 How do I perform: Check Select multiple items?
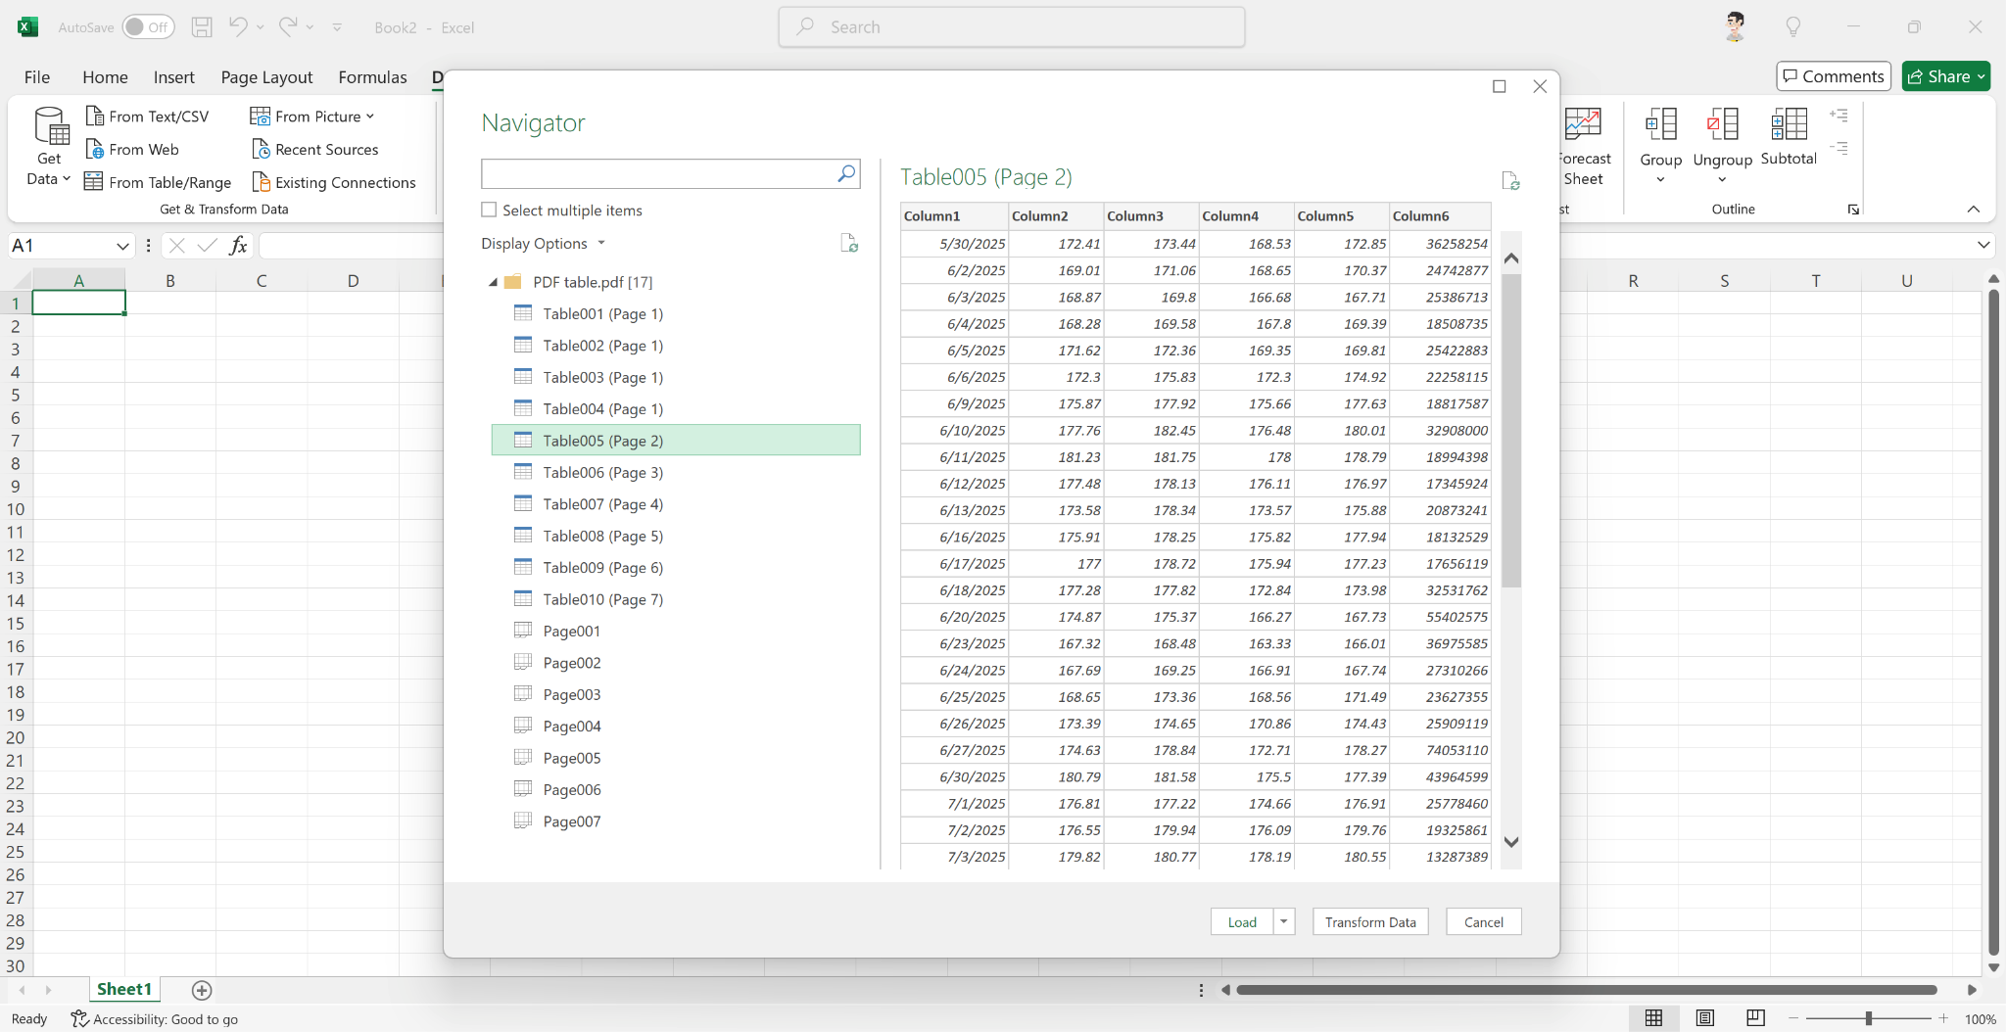click(489, 210)
